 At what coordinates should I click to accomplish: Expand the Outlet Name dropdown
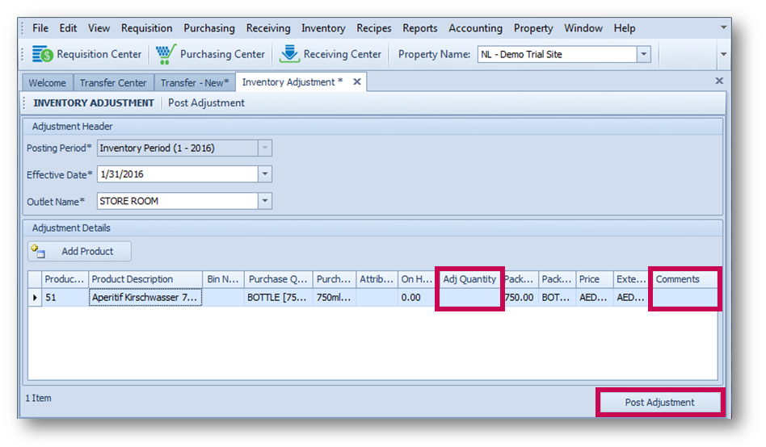tap(265, 201)
